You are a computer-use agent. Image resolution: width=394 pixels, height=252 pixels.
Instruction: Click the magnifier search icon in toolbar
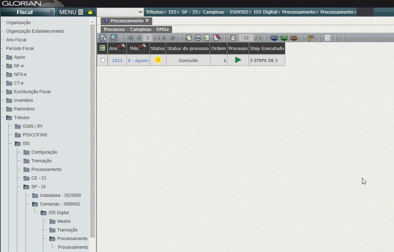113,38
